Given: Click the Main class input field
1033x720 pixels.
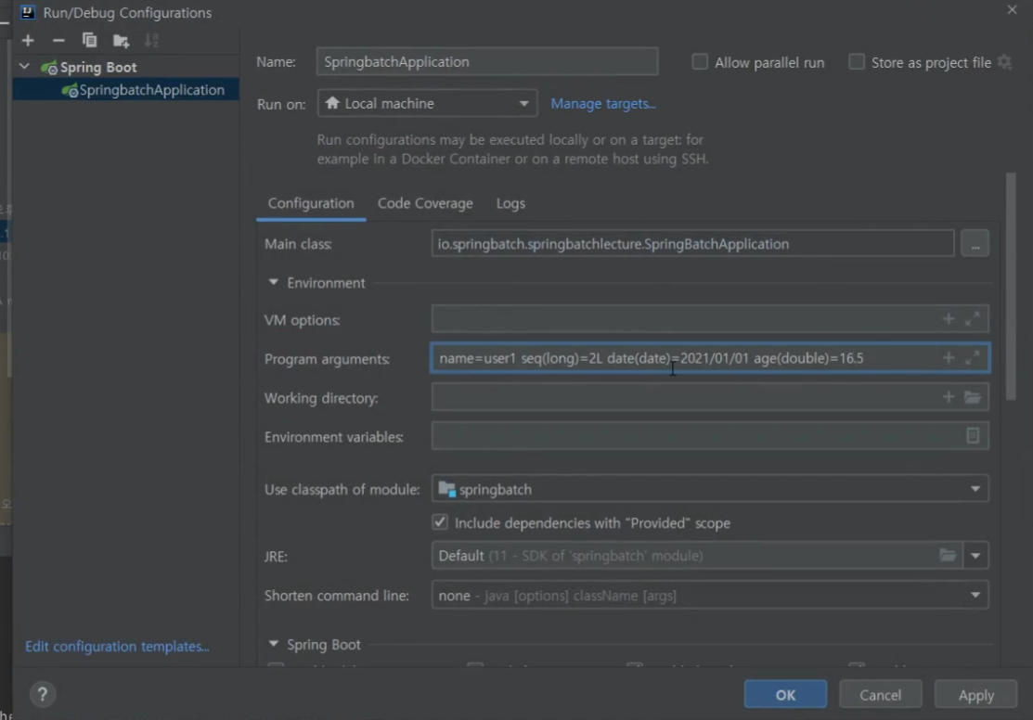Looking at the screenshot, I should tap(692, 244).
